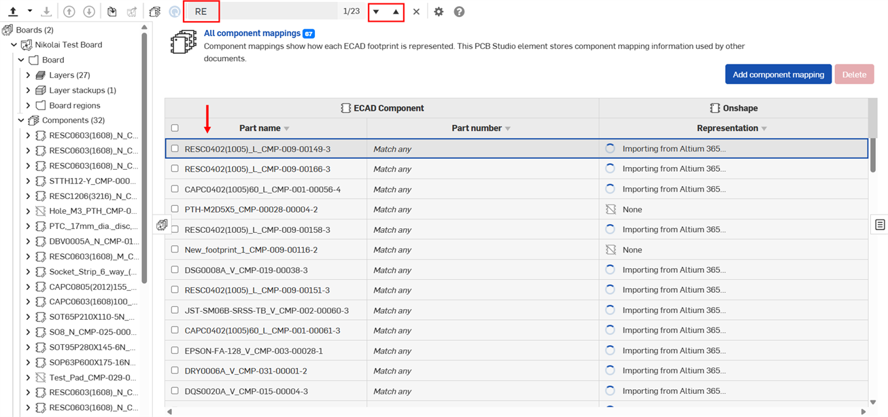888x417 pixels.
Task: Go to next search result arrow
Action: [x=376, y=12]
